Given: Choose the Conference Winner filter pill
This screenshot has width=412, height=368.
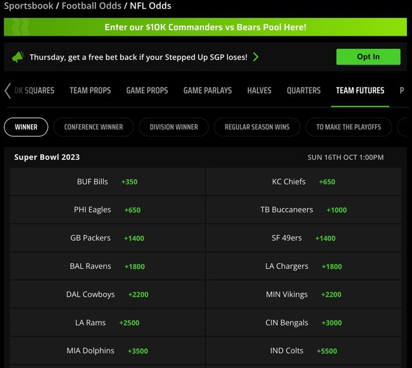Looking at the screenshot, I should pos(94,127).
